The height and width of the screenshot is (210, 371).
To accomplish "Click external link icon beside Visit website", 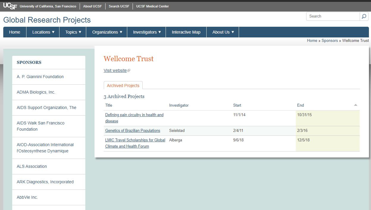I will coord(129,71).
